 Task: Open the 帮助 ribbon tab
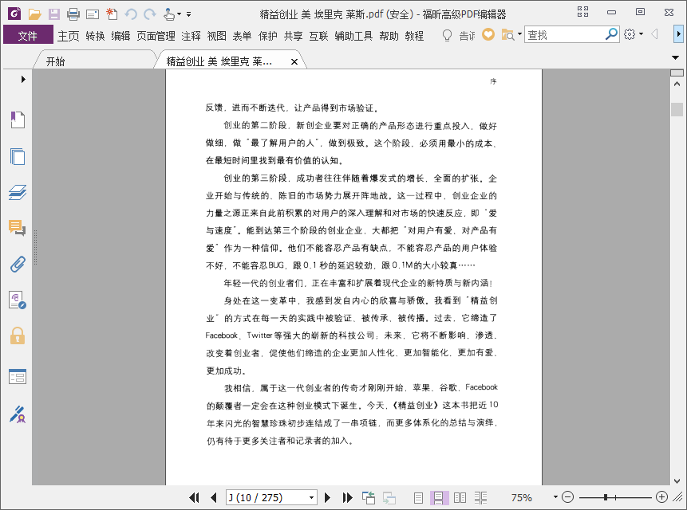pos(389,35)
